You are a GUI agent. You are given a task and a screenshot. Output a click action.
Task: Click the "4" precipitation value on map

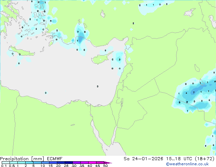[x=186, y=93]
